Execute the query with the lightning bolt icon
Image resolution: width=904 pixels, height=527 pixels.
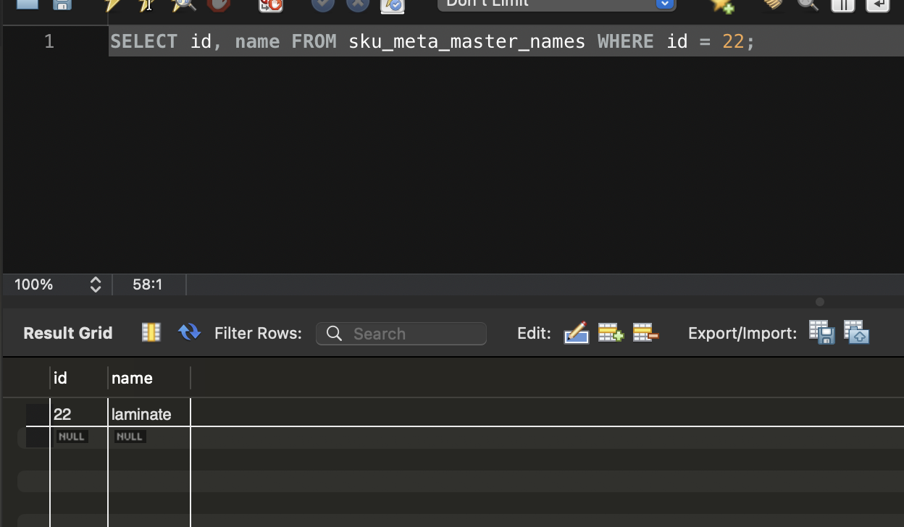[112, 4]
